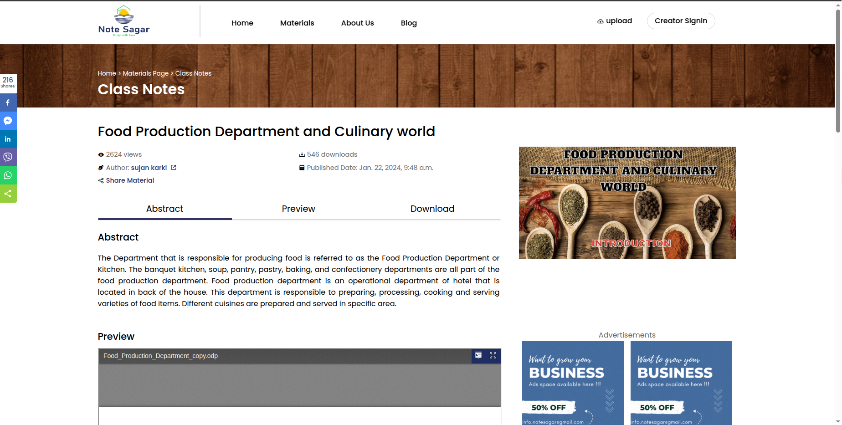Open the Share Material link
The height and width of the screenshot is (425, 842).
(130, 180)
